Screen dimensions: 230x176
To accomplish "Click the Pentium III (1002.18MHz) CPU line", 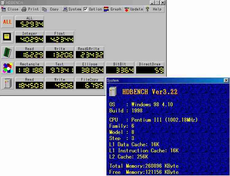I will [x=154, y=120].
